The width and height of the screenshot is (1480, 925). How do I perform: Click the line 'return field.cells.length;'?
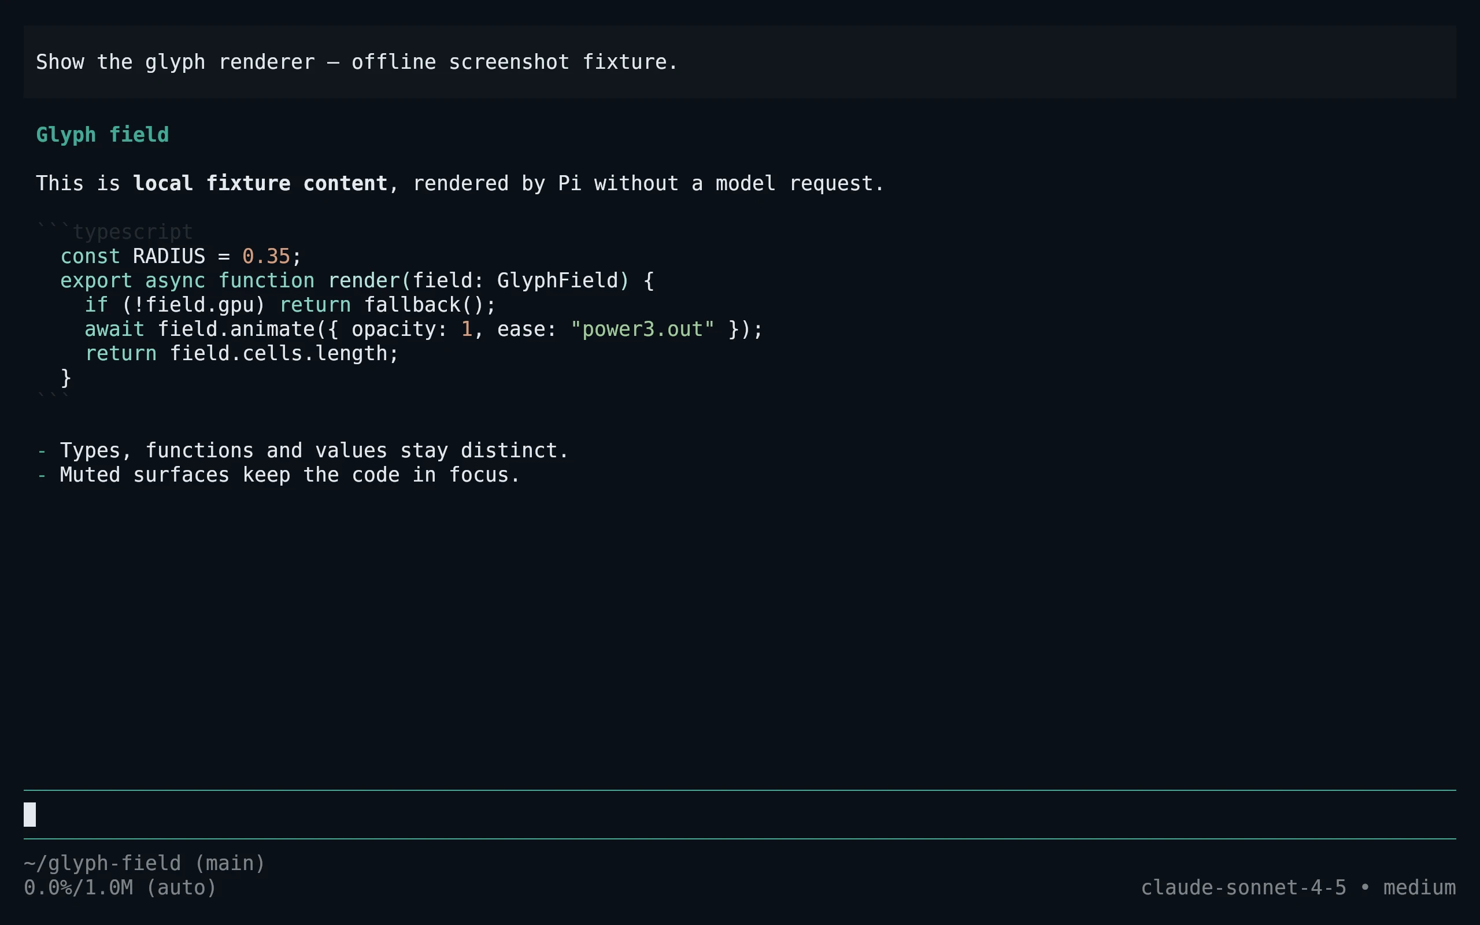242,353
